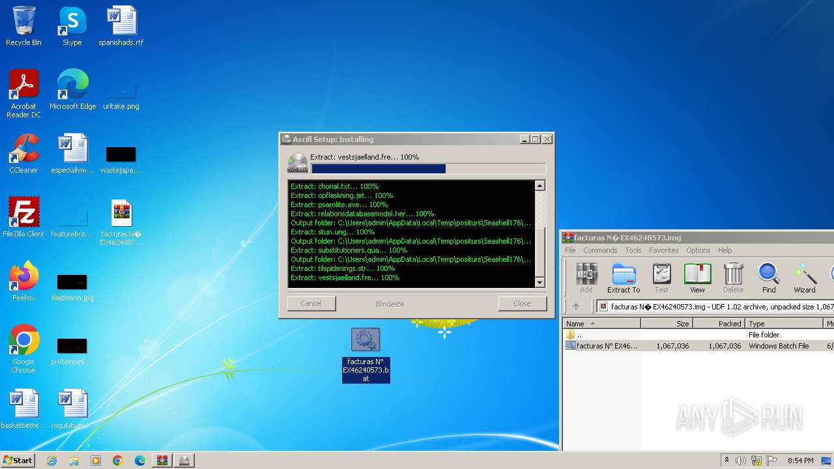Open Google Chrome desktop shortcut
834x469 pixels.
[23, 349]
